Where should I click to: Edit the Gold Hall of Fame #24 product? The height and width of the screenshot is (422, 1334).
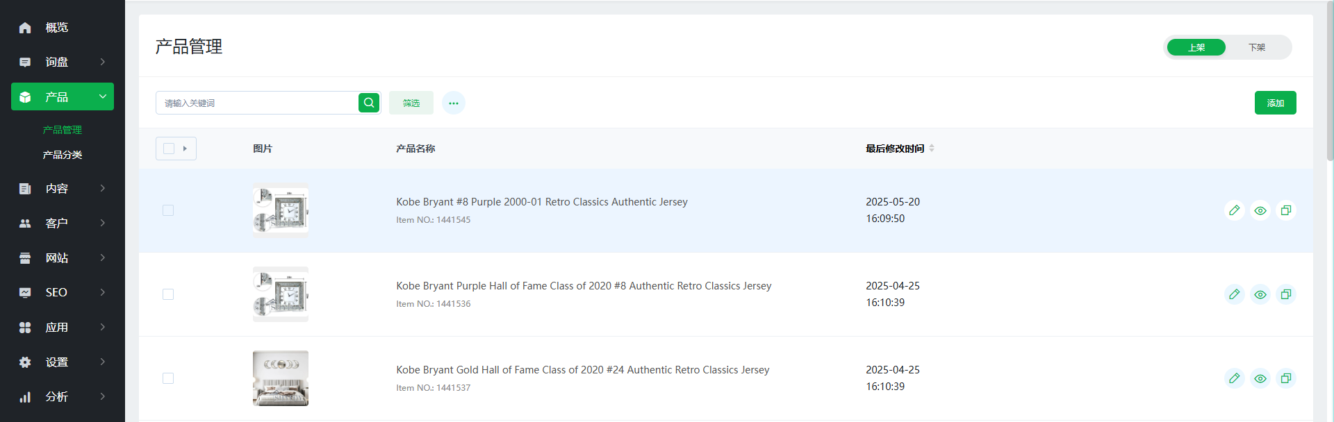pyautogui.click(x=1235, y=378)
